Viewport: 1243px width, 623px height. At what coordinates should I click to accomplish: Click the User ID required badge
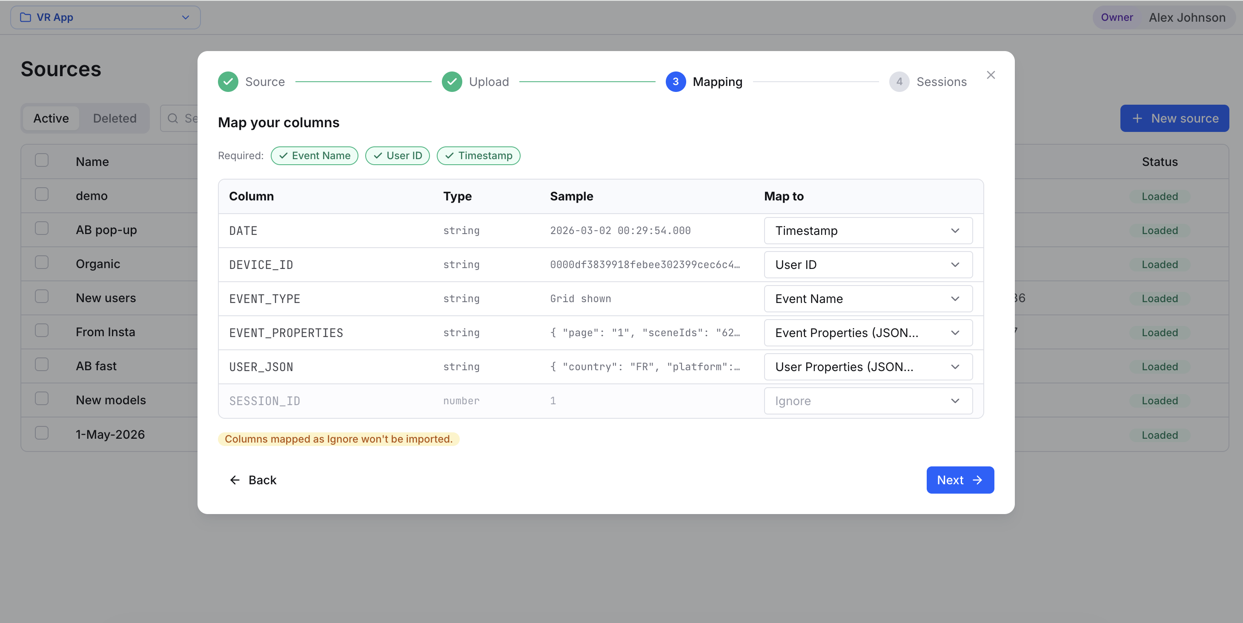pyautogui.click(x=398, y=156)
